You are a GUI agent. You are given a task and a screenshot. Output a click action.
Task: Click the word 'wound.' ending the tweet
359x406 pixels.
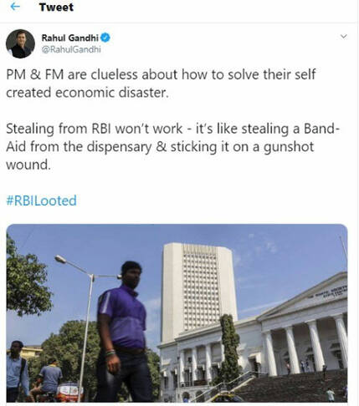[28, 165]
